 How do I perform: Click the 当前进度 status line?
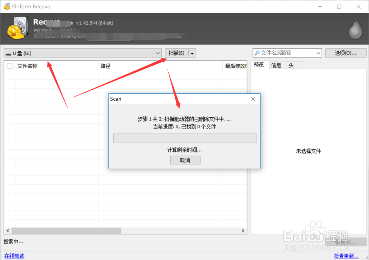tap(184, 126)
